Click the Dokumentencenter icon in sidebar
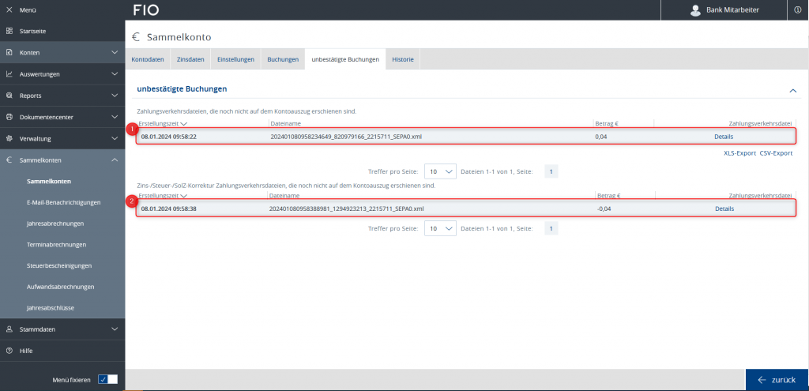This screenshot has width=809, height=391. tap(9, 117)
